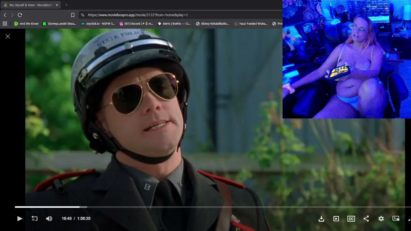Seek on the movie progress bar

pos(213,207)
